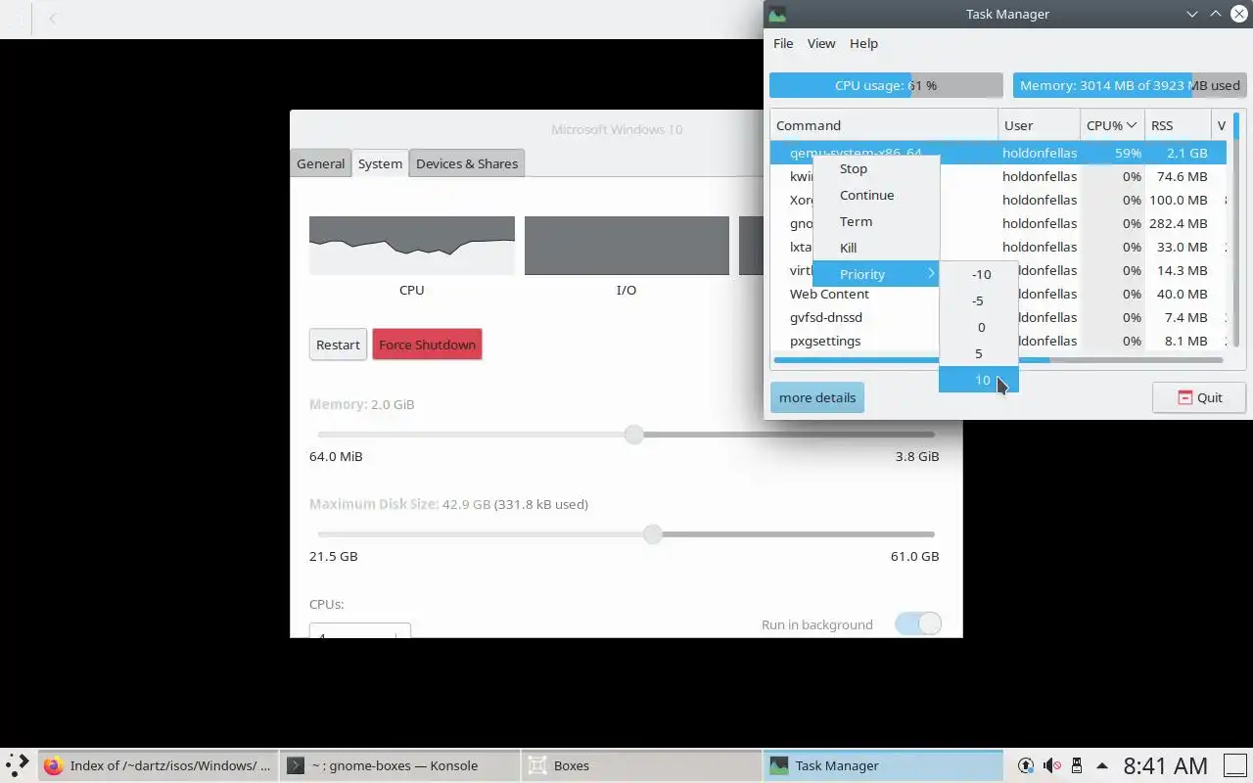The width and height of the screenshot is (1253, 783).
Task: Restart the Windows 10 virtual machine
Action: (x=338, y=345)
